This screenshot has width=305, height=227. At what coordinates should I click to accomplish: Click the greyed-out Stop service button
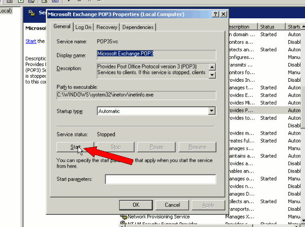[116, 147]
